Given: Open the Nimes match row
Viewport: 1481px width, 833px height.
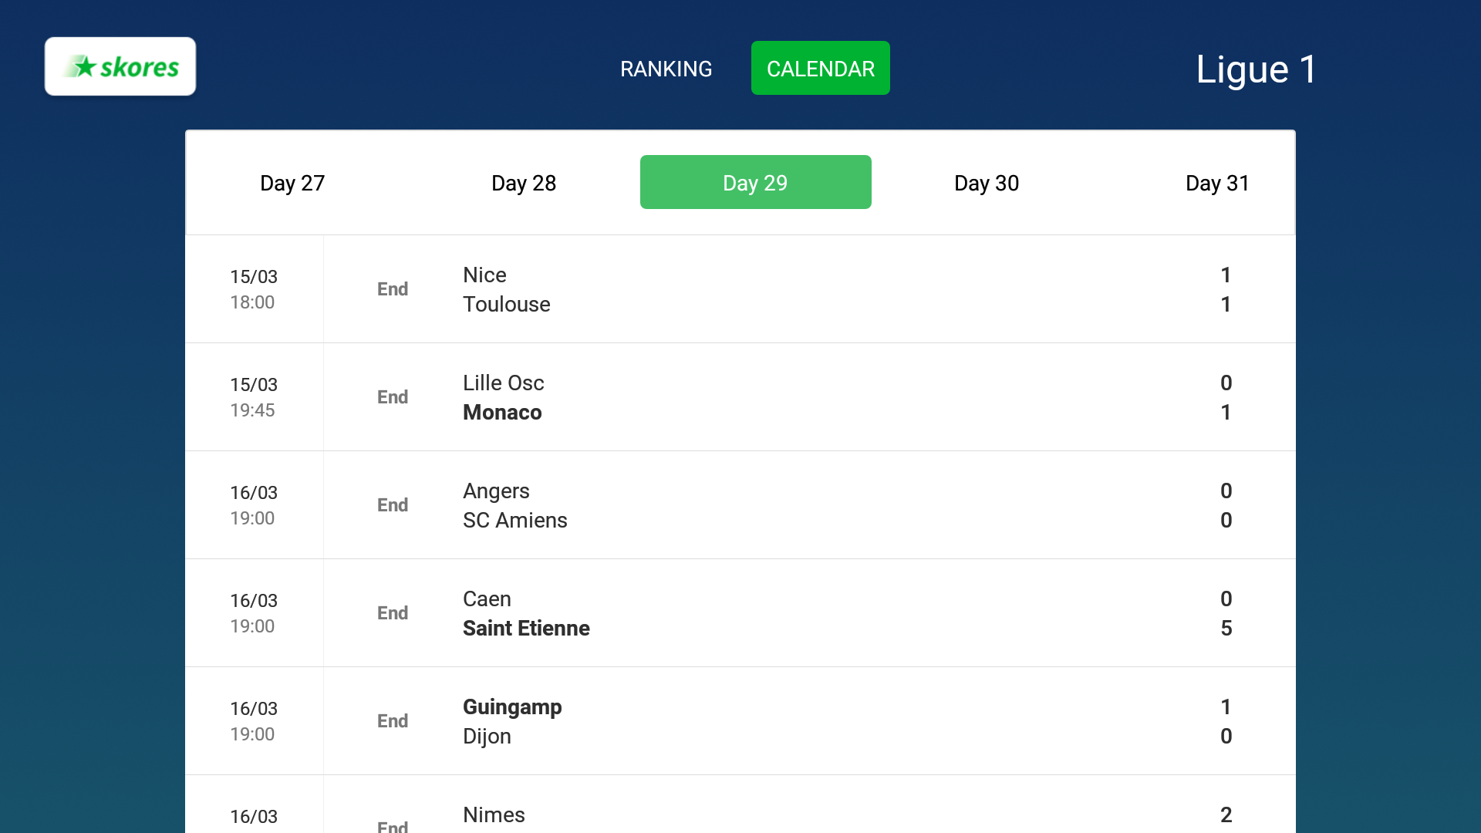Looking at the screenshot, I should click(x=740, y=804).
